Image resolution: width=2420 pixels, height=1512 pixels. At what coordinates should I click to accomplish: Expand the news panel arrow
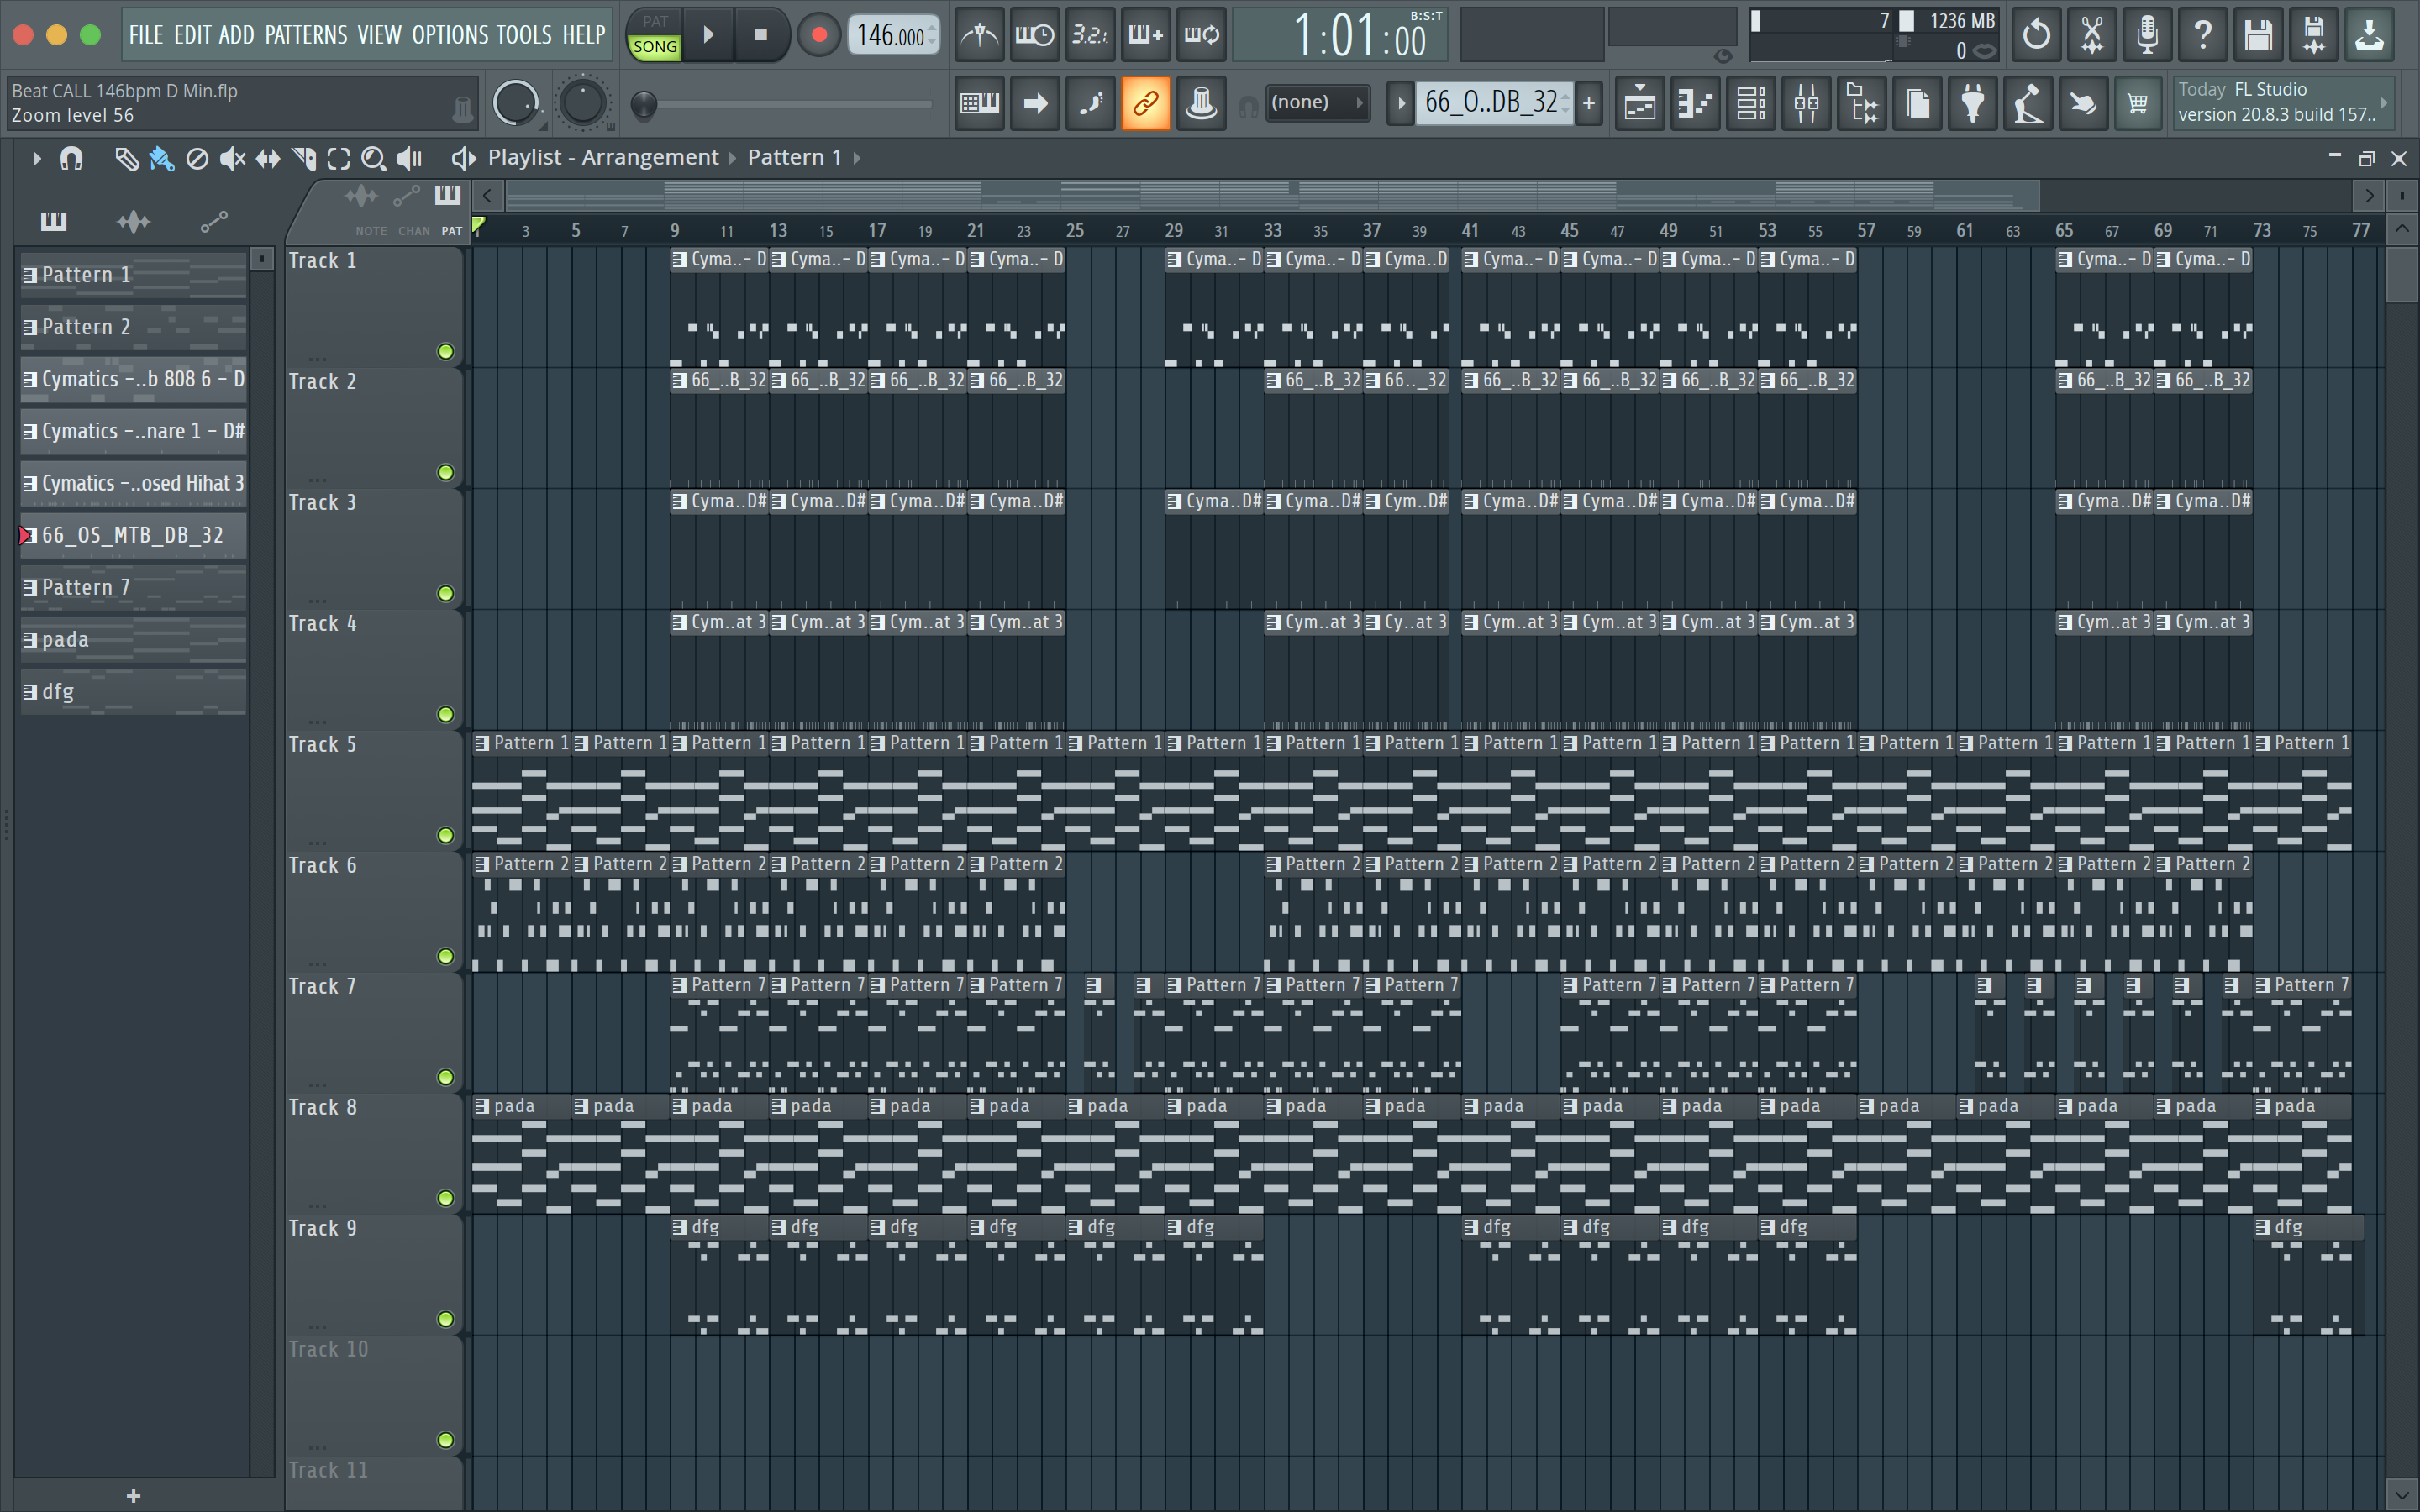click(x=2385, y=102)
